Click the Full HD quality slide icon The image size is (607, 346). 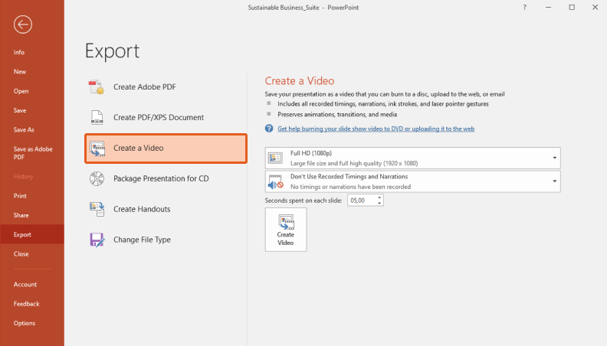(275, 158)
